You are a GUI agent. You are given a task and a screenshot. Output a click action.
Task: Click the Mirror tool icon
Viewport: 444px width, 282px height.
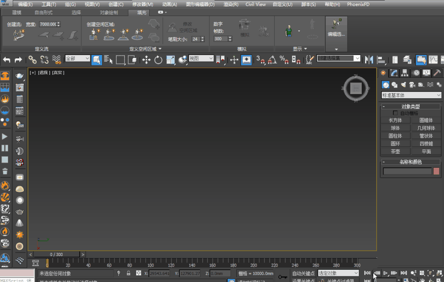(x=369, y=60)
